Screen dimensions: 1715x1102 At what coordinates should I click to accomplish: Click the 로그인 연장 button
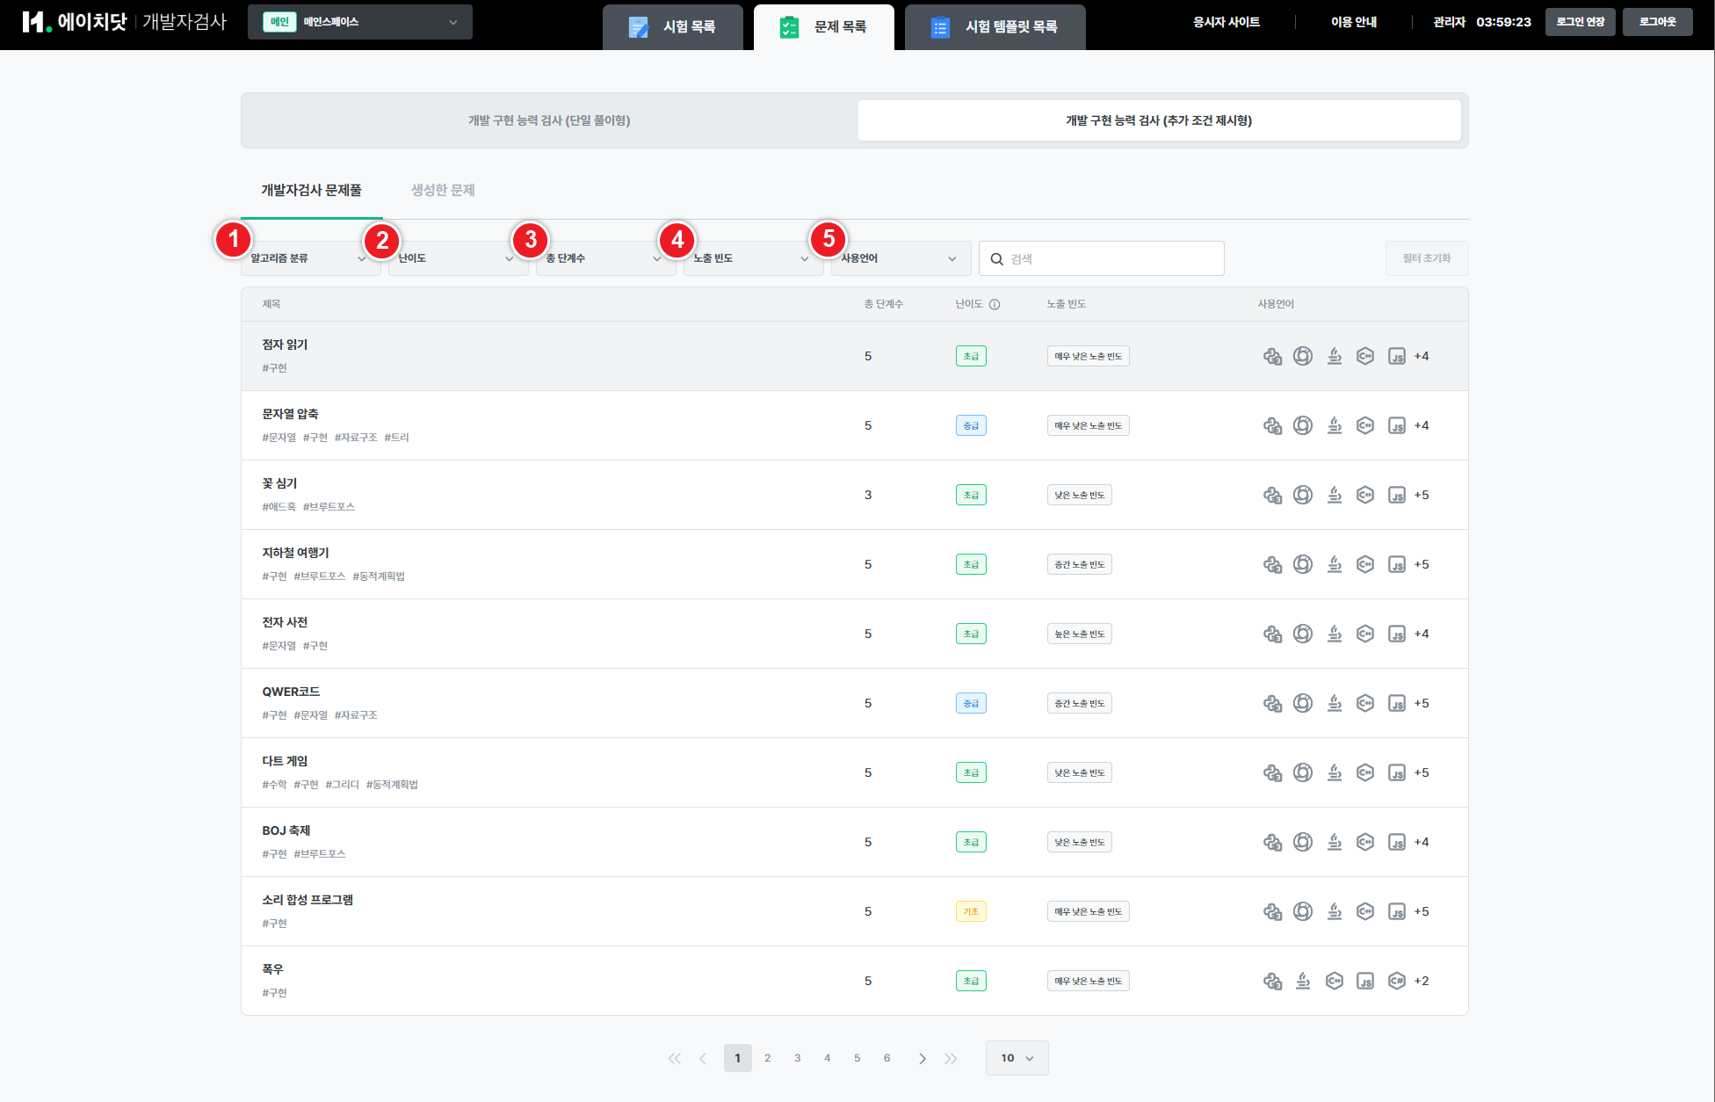1580,22
